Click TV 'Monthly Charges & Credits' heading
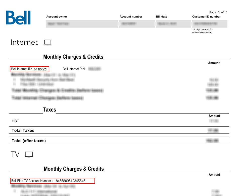The height and width of the screenshot is (196, 239). coord(74,169)
